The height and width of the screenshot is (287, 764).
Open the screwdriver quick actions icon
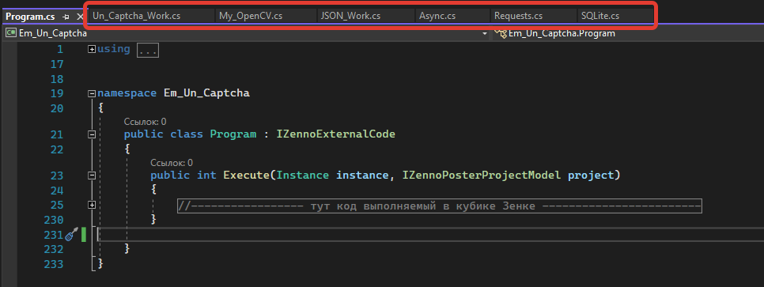(x=71, y=235)
